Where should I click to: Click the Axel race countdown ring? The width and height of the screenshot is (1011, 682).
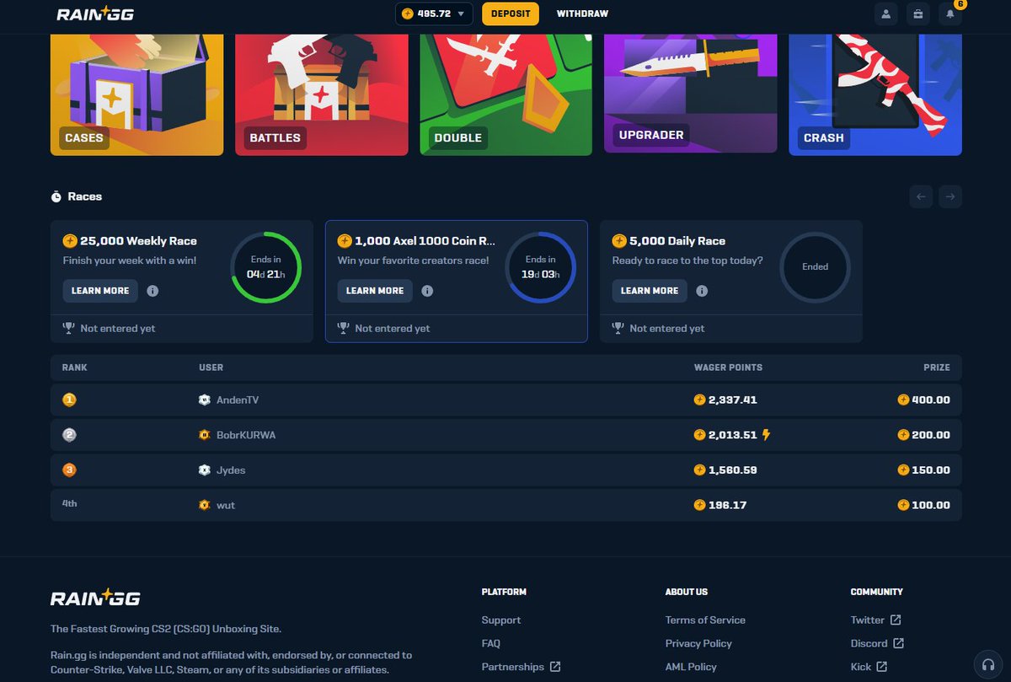pyautogui.click(x=540, y=267)
